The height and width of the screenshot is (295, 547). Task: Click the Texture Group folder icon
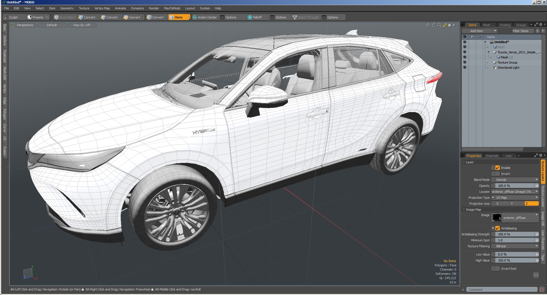[495, 62]
